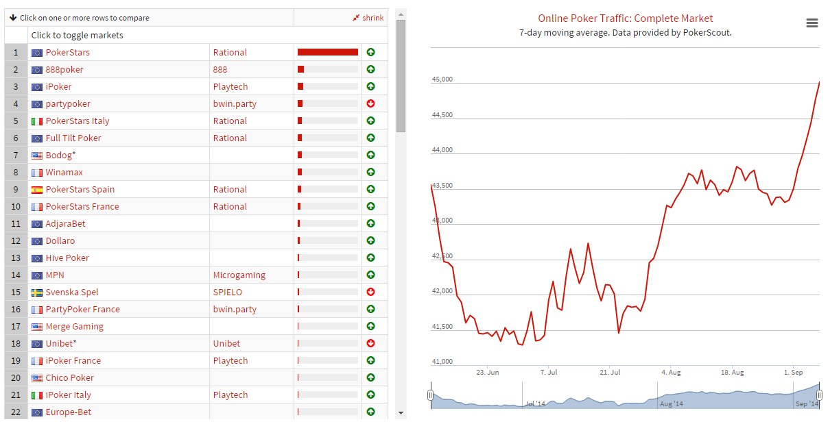Select row 12 number cell to compare
The height and width of the screenshot is (424, 830).
point(16,240)
